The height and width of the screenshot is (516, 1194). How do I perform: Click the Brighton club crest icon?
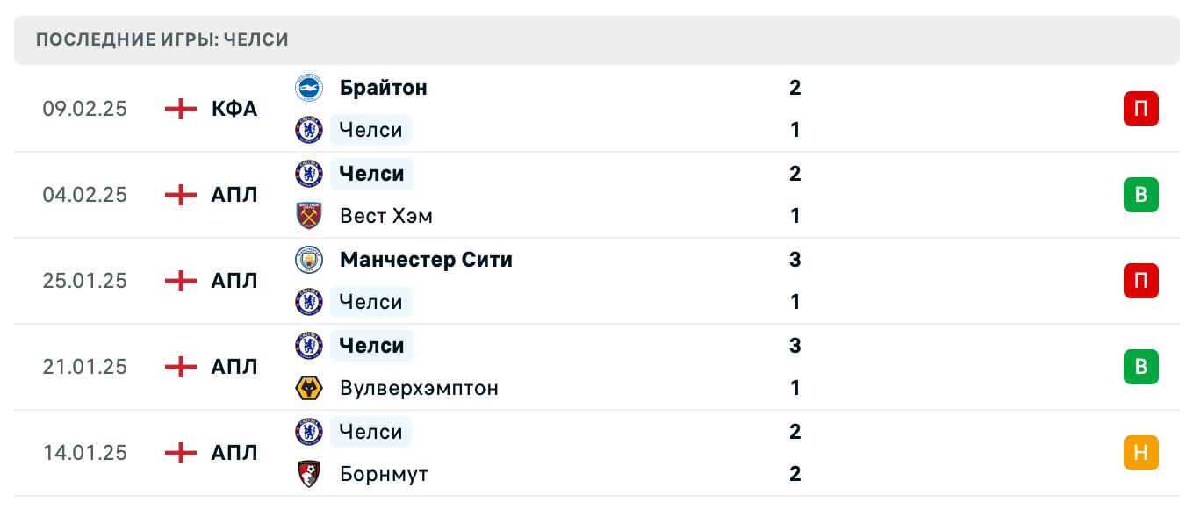(x=309, y=89)
